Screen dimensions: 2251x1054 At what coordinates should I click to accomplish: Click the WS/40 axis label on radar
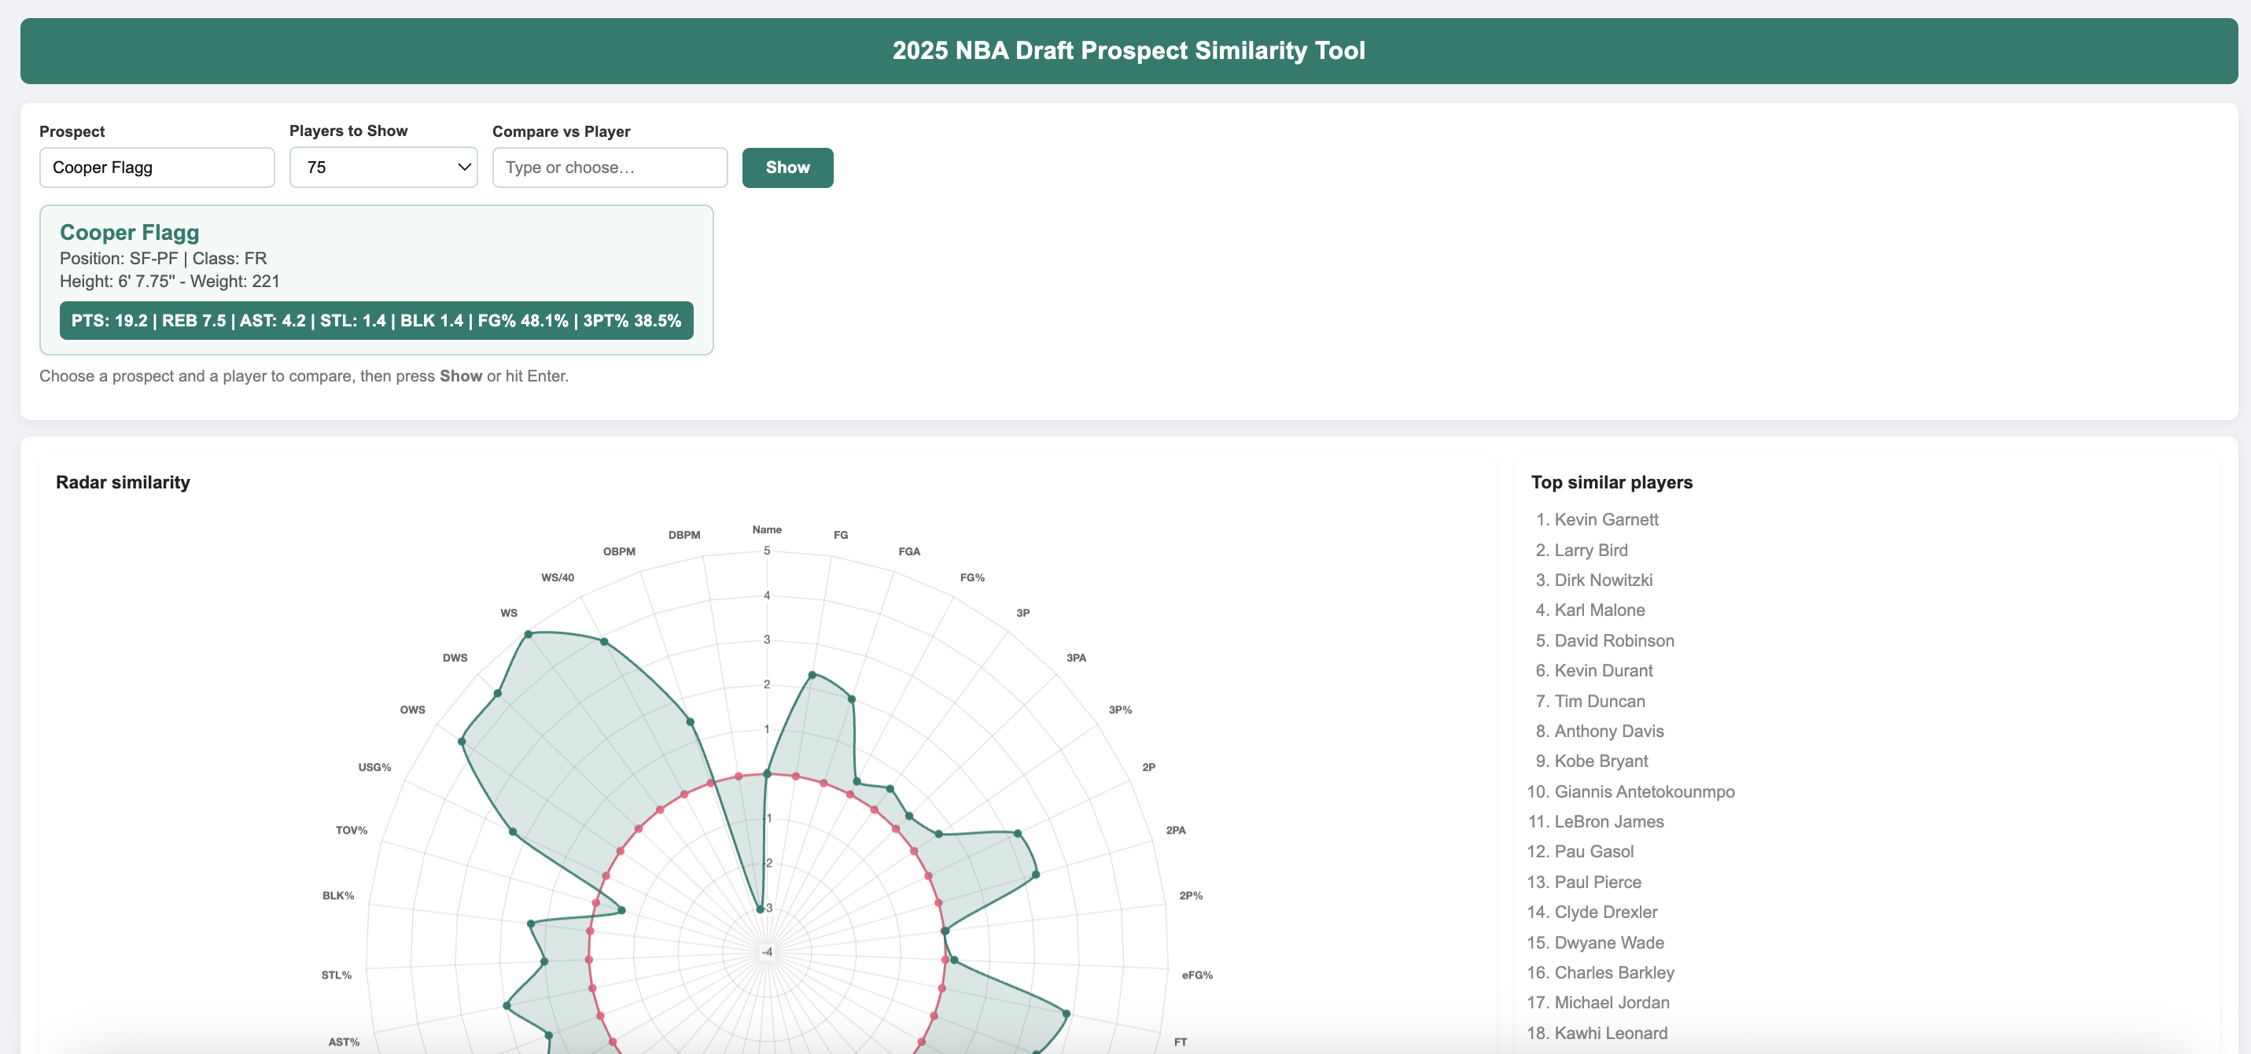(x=558, y=577)
